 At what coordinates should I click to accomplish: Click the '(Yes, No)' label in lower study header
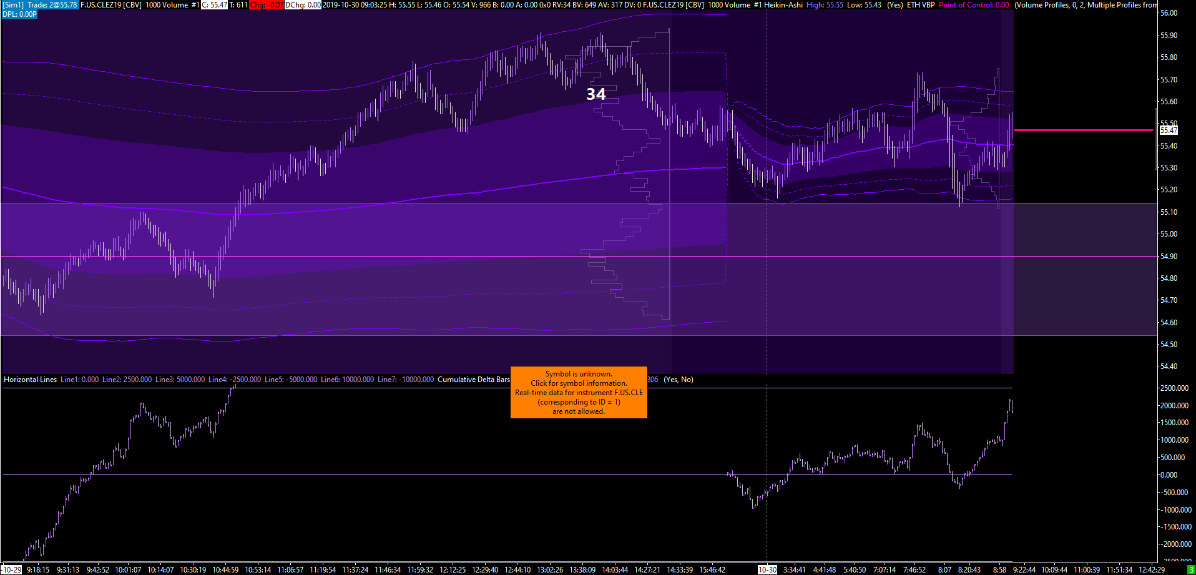(679, 380)
